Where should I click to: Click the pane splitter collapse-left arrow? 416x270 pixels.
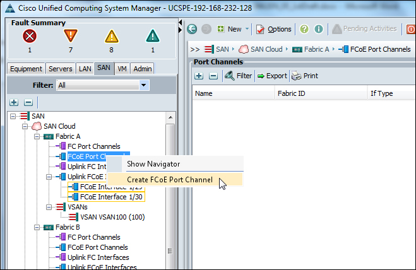point(181,23)
